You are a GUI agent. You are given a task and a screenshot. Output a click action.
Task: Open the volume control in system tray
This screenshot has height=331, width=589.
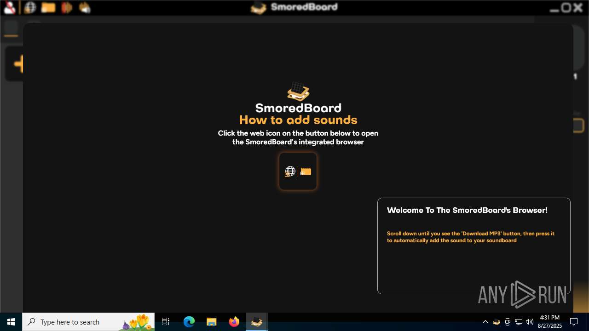tap(529, 322)
